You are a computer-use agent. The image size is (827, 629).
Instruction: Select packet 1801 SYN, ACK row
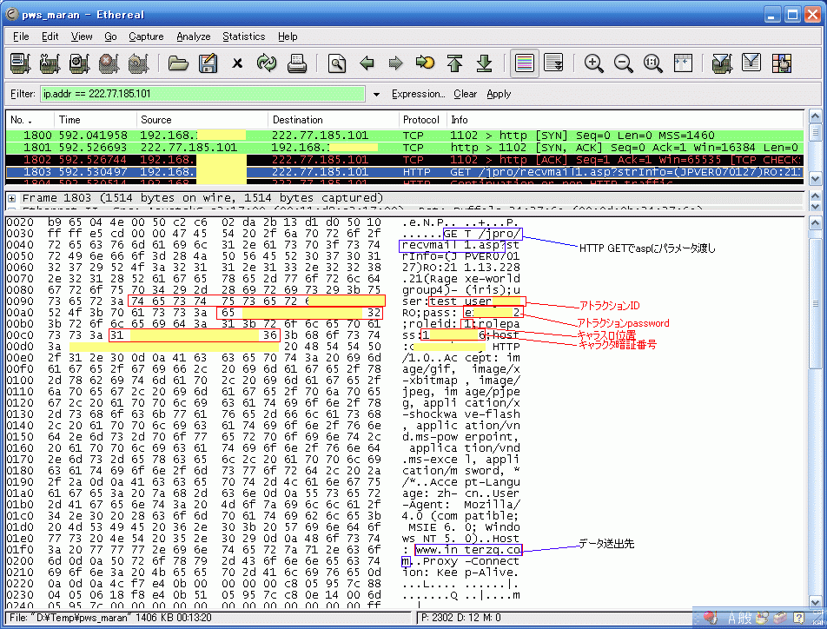(x=405, y=147)
